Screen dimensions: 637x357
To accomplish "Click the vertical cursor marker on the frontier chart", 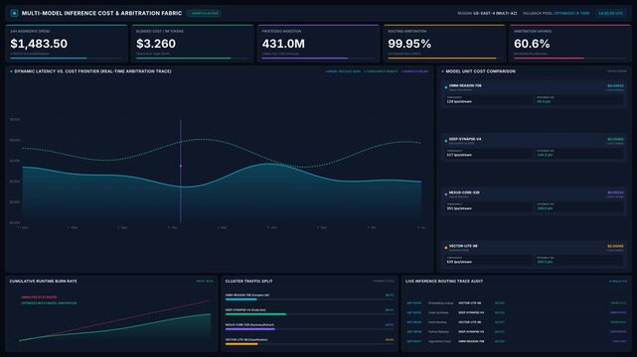I will pyautogui.click(x=181, y=171).
